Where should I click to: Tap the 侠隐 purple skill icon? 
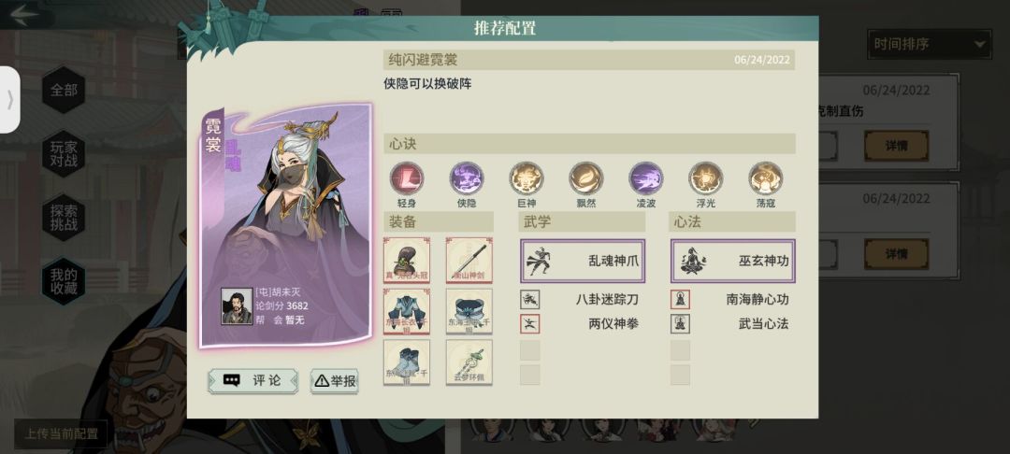click(x=467, y=178)
